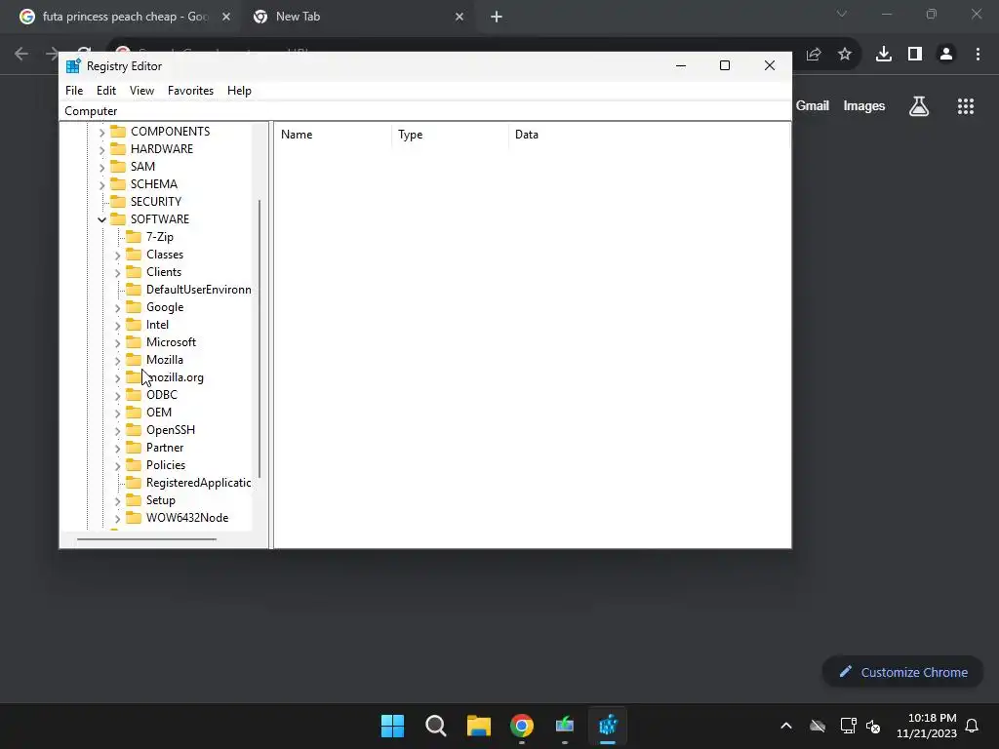Open Chrome side panel icon
Image resolution: width=999 pixels, height=749 pixels.
tap(915, 55)
